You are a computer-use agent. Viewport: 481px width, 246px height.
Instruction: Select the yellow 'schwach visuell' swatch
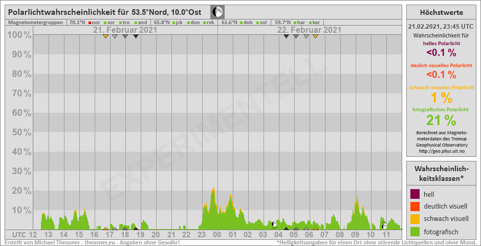(414, 219)
